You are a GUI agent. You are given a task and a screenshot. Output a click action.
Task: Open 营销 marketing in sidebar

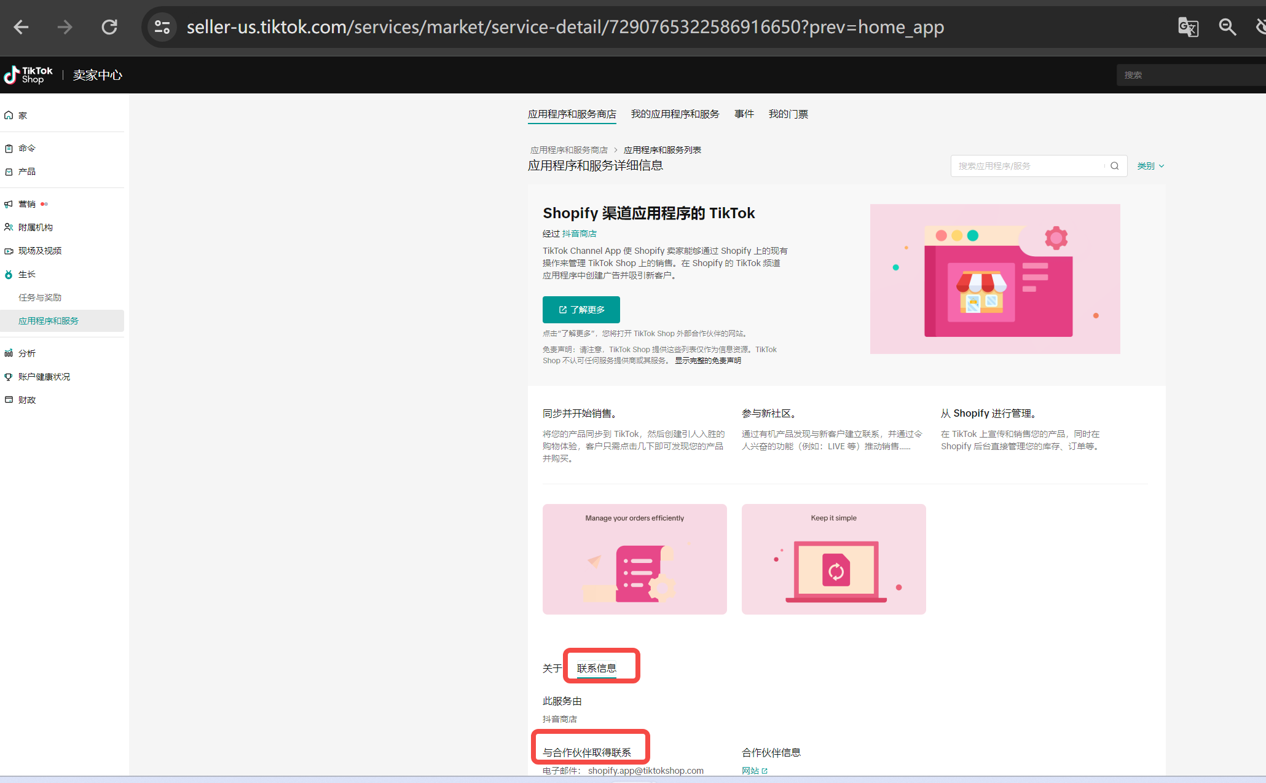pos(27,204)
